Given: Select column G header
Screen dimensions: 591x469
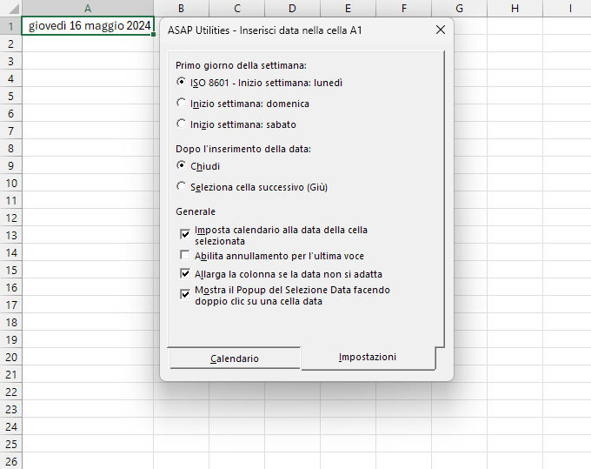Looking at the screenshot, I should 459,9.
